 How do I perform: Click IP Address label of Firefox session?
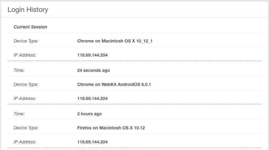[25, 142]
